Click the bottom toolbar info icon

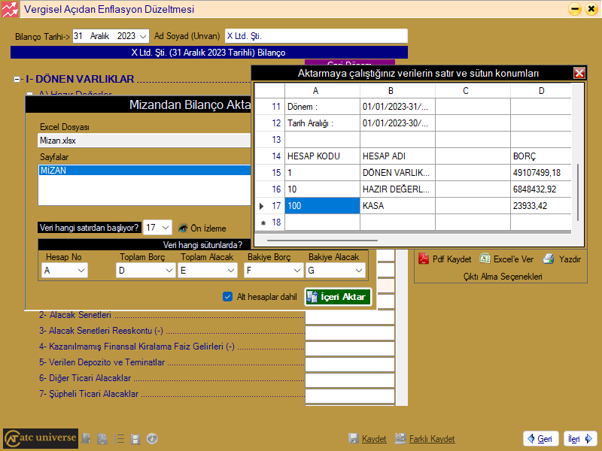click(152, 438)
